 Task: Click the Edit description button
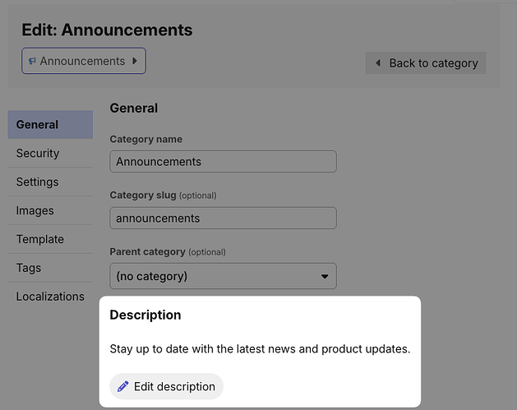[167, 386]
